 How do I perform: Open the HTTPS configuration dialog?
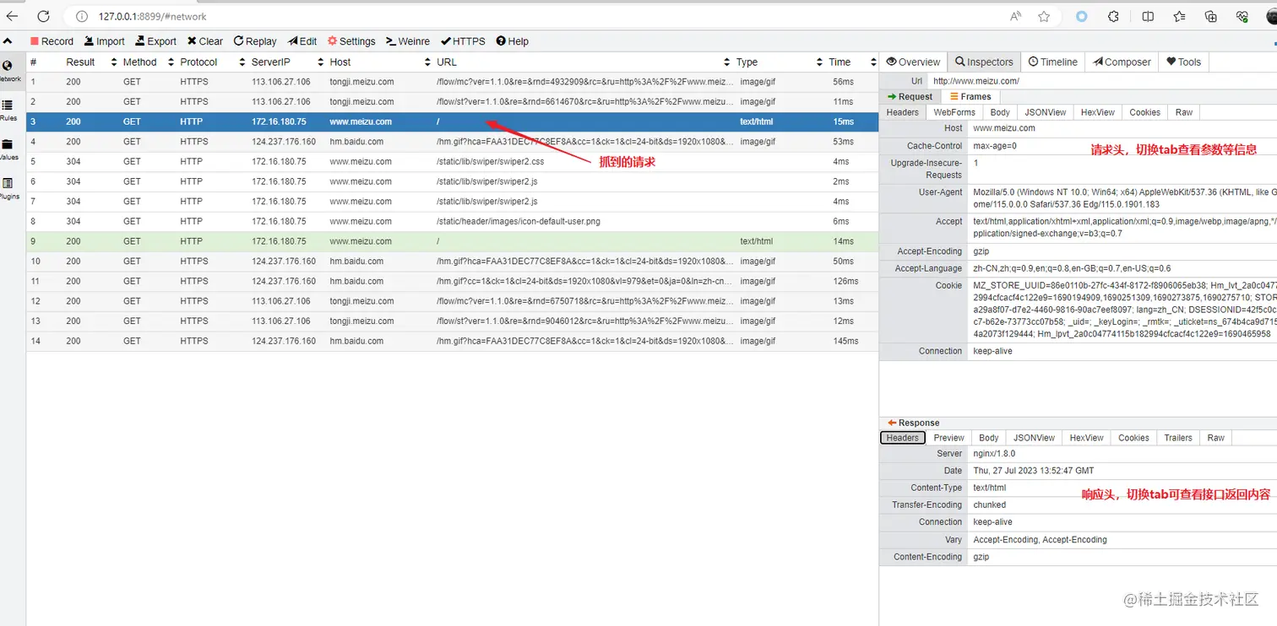pyautogui.click(x=464, y=41)
